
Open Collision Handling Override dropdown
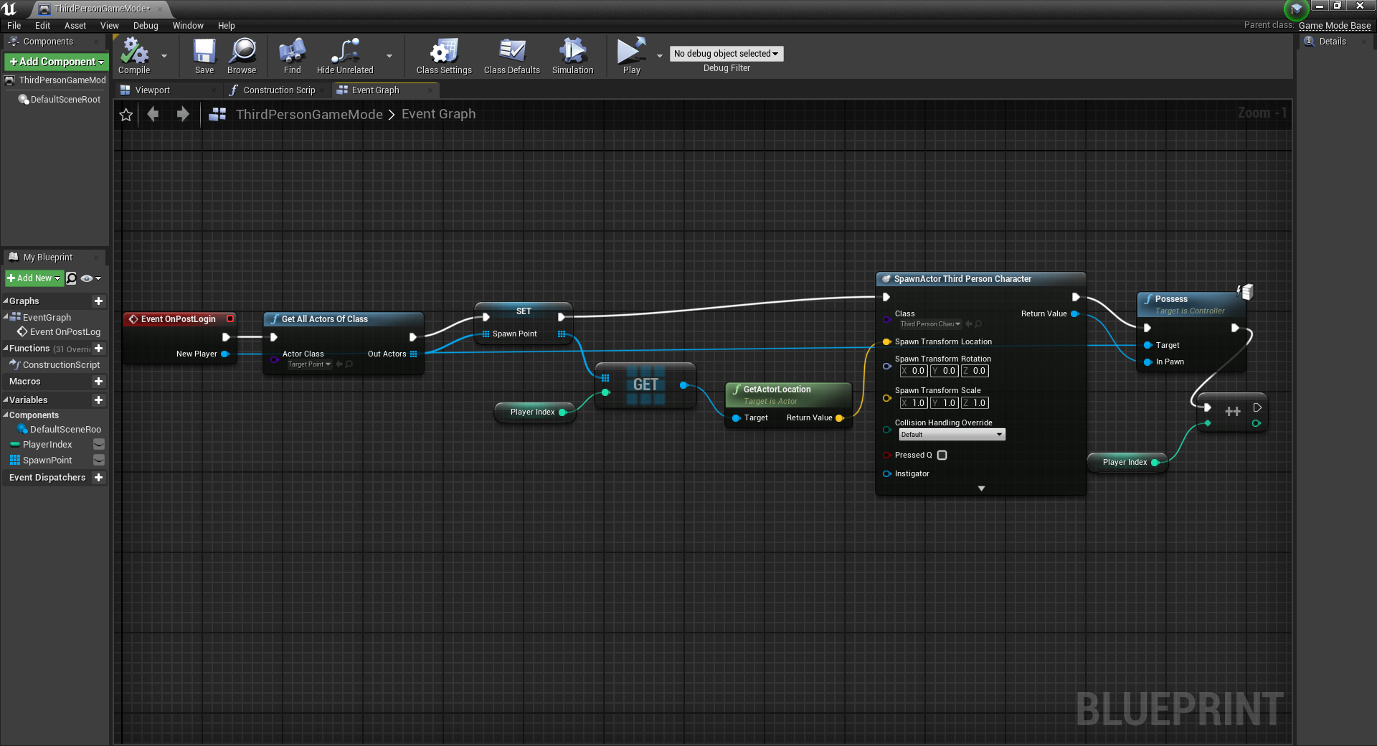point(952,435)
